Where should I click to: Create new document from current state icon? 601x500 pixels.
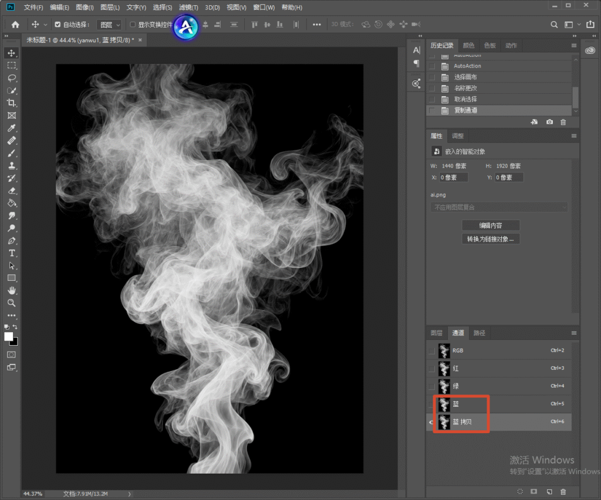[534, 122]
